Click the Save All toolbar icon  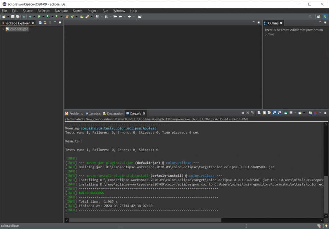click(x=18, y=16)
